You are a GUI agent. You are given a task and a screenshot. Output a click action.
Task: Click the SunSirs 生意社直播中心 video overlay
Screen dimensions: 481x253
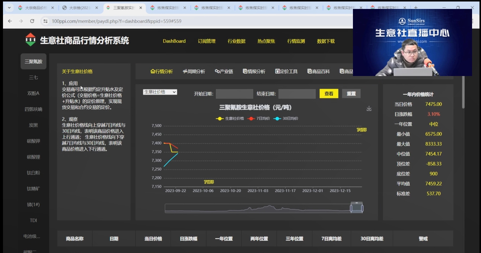pos(412,42)
